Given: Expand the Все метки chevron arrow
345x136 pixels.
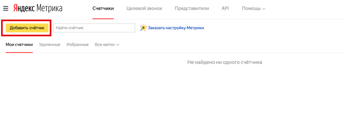Looking at the screenshot, I should [117, 45].
